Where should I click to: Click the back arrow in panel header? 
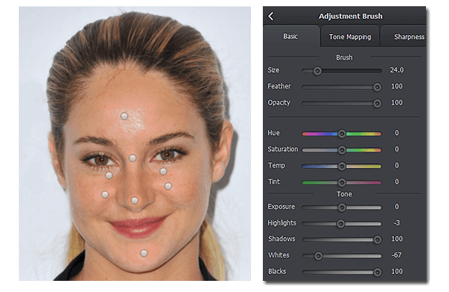[x=271, y=16]
